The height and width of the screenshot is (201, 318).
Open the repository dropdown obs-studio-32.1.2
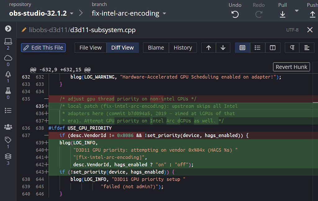tap(41, 13)
